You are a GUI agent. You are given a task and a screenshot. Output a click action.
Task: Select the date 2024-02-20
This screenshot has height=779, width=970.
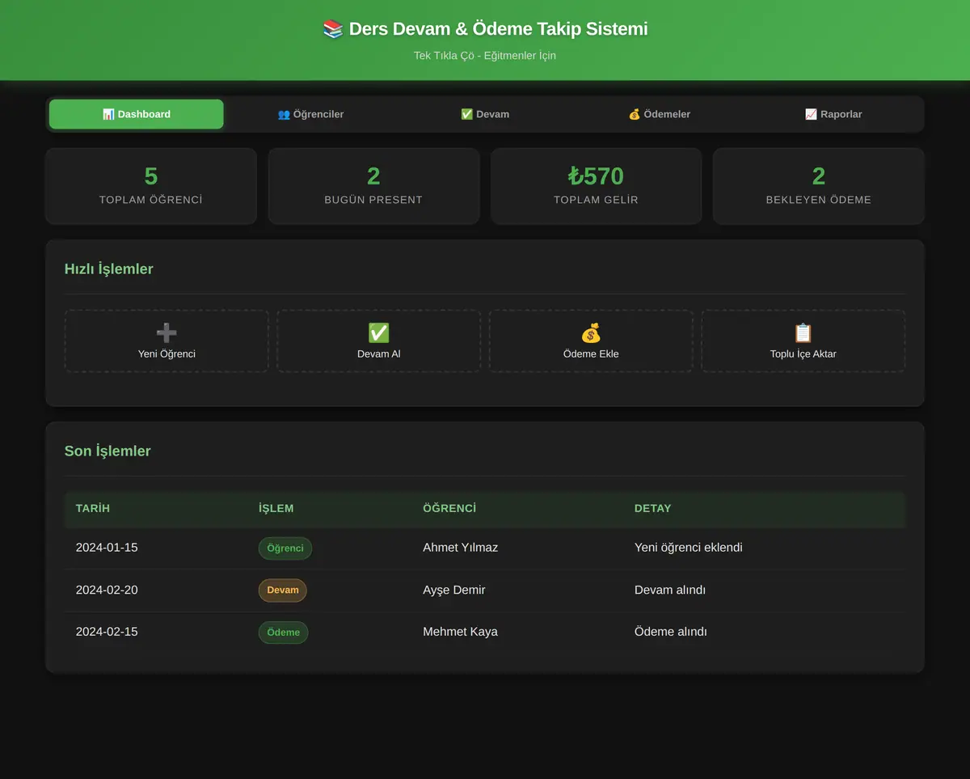(107, 590)
